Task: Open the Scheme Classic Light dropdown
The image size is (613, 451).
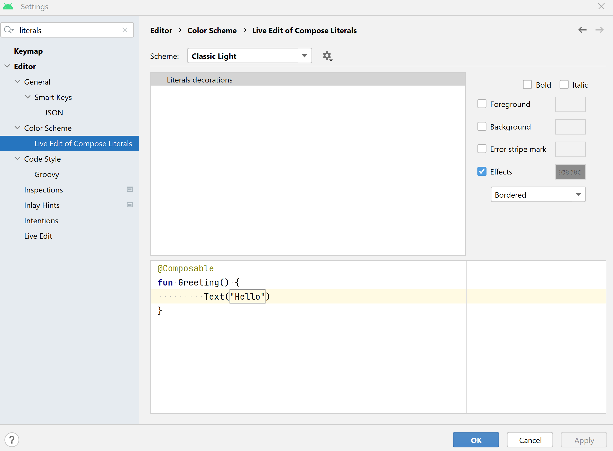Action: [x=250, y=56]
